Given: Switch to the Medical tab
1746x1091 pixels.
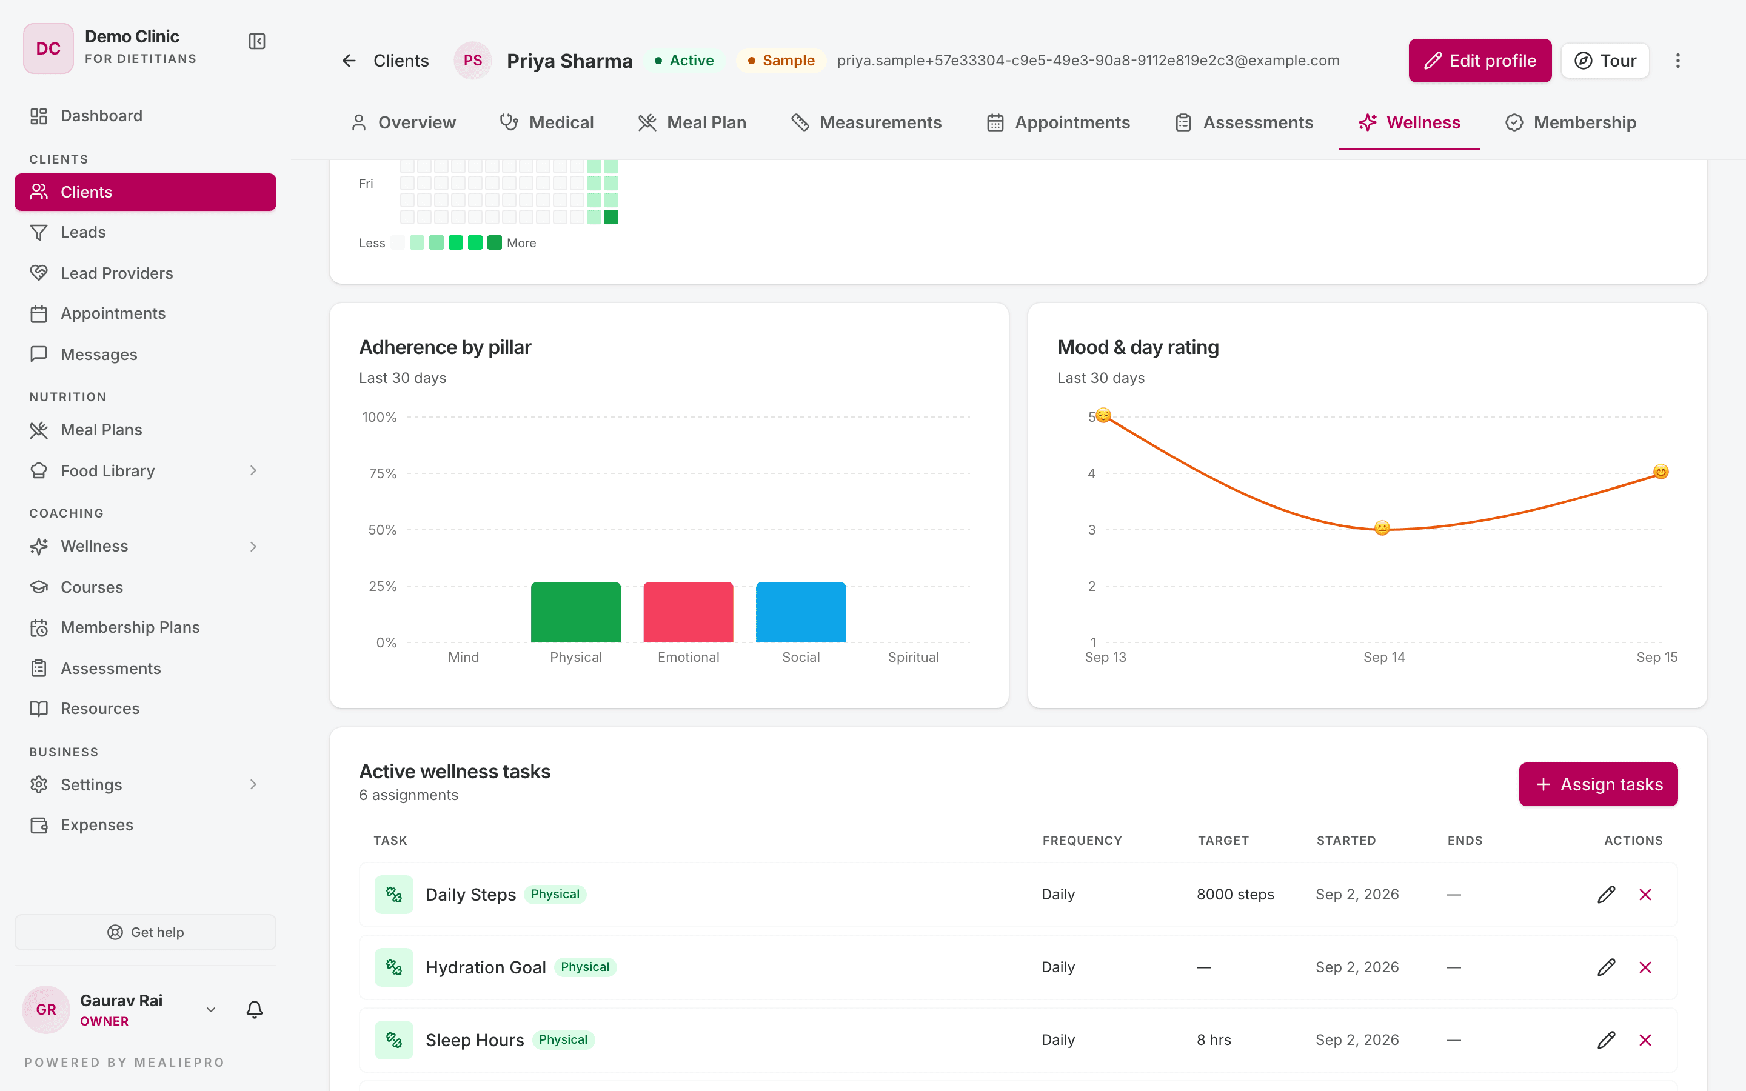Looking at the screenshot, I should coord(547,122).
